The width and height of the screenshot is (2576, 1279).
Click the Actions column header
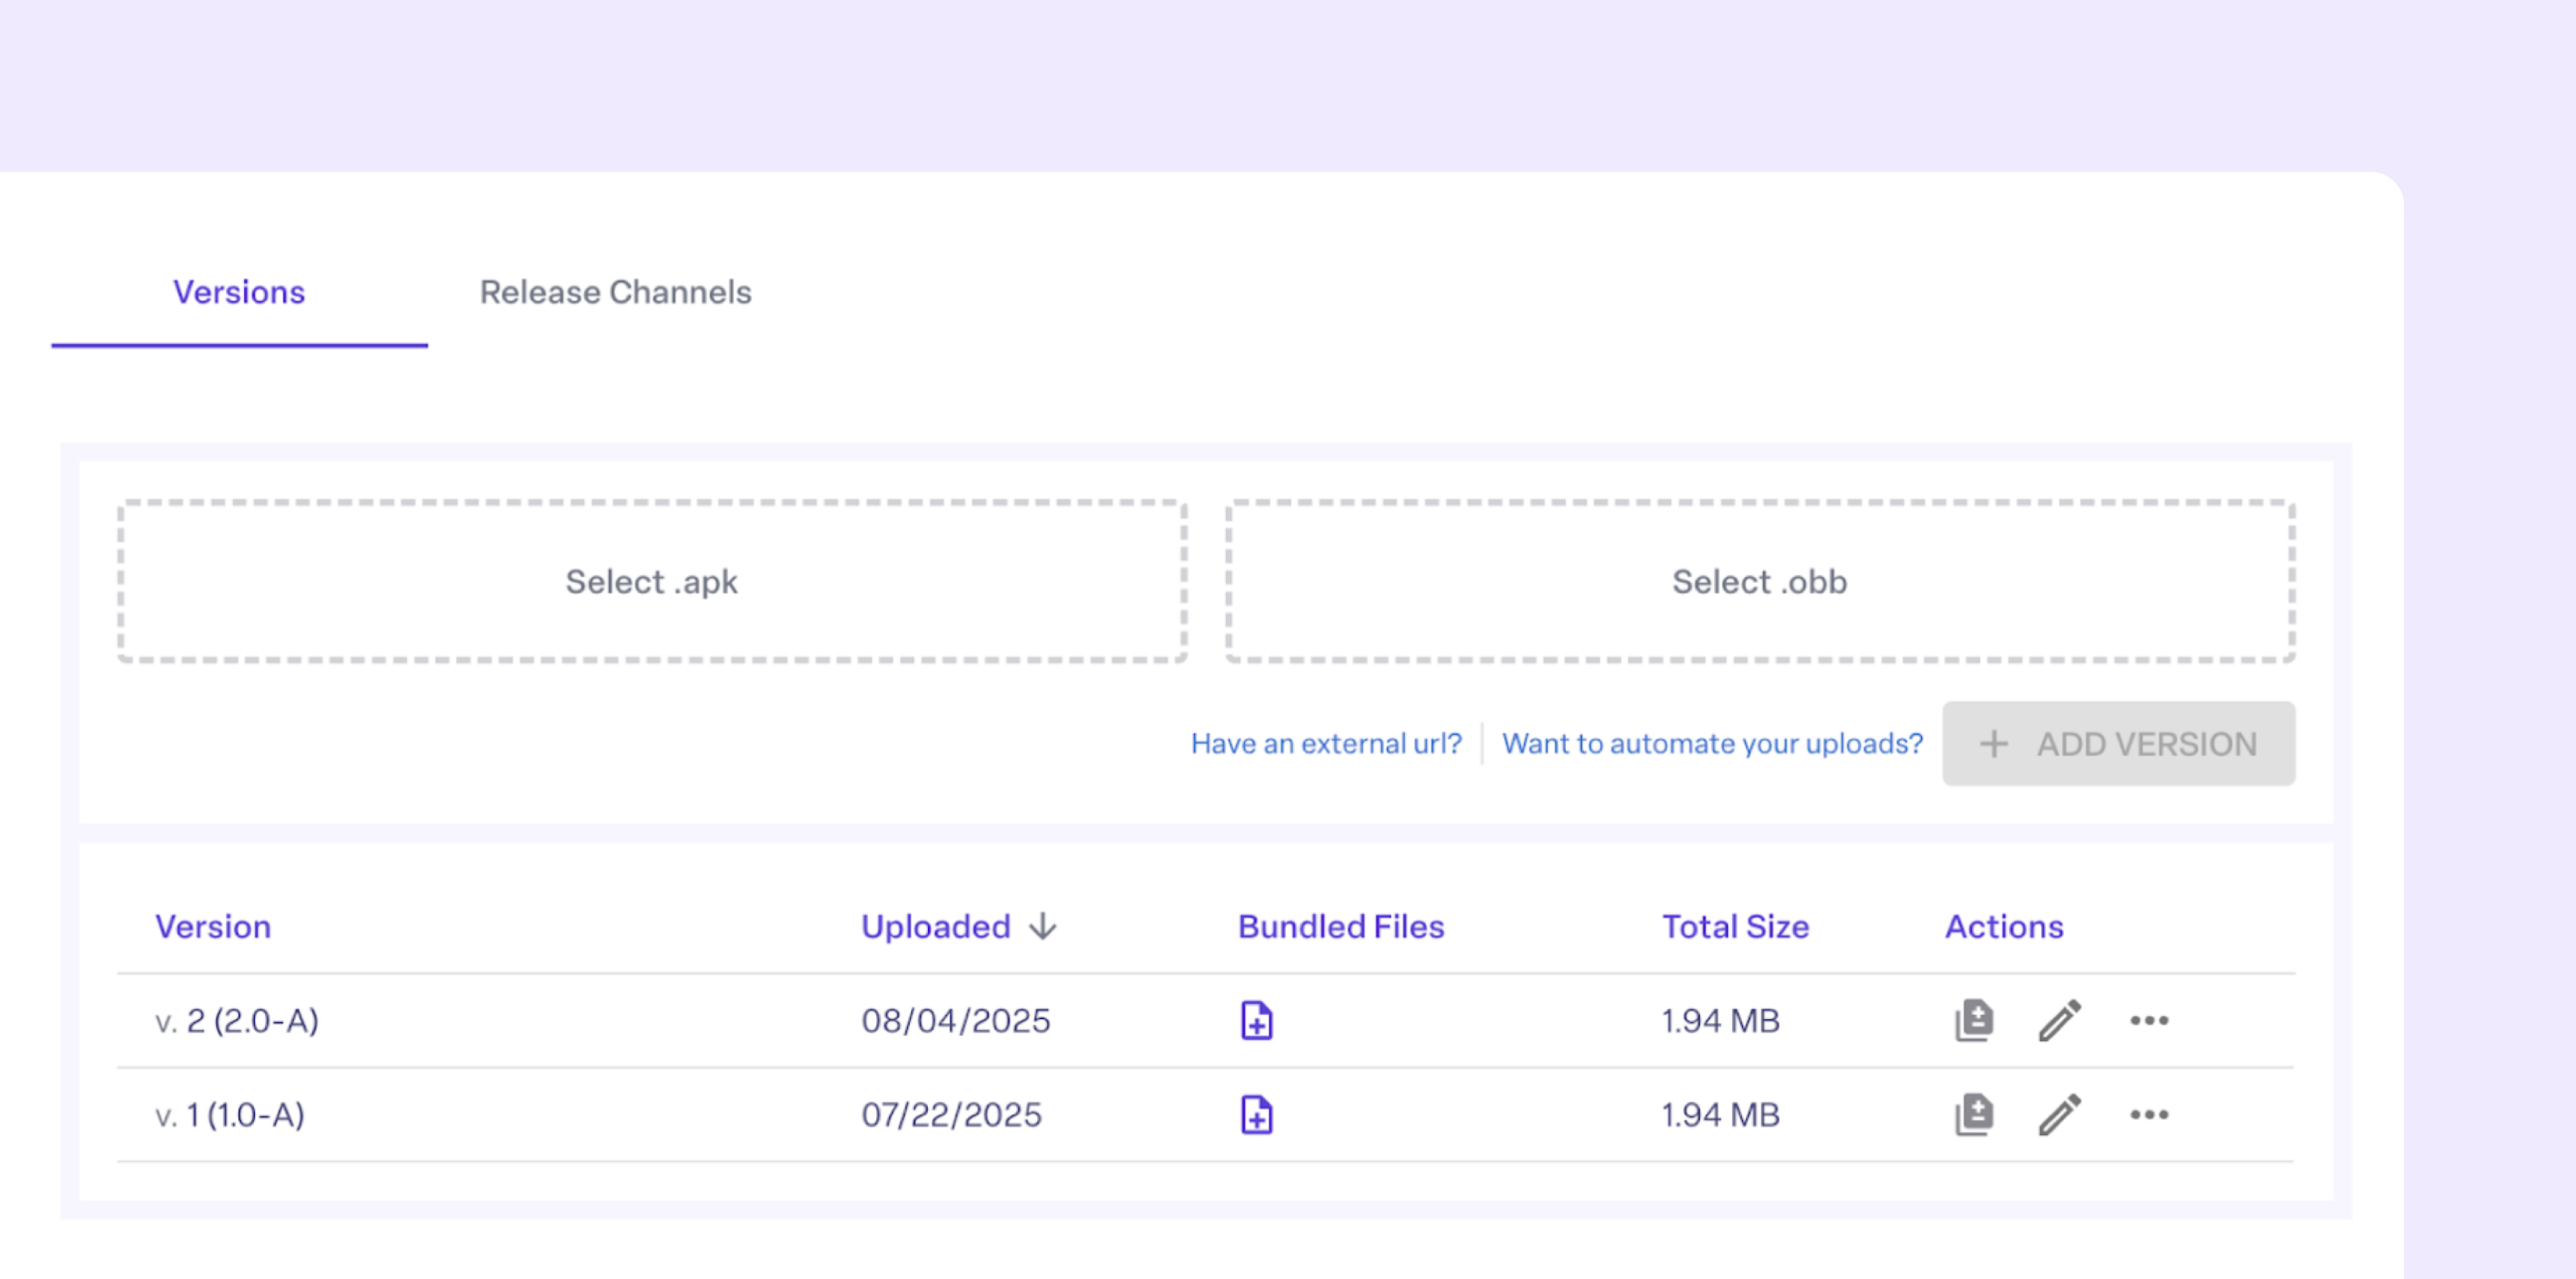[2004, 926]
